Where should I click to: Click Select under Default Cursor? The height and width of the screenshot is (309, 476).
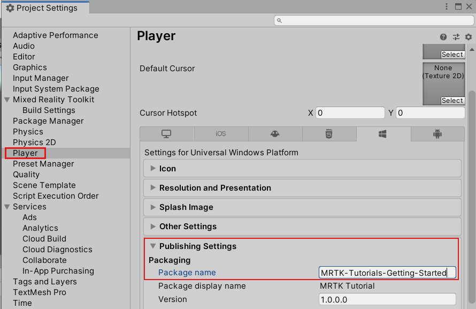point(452,54)
